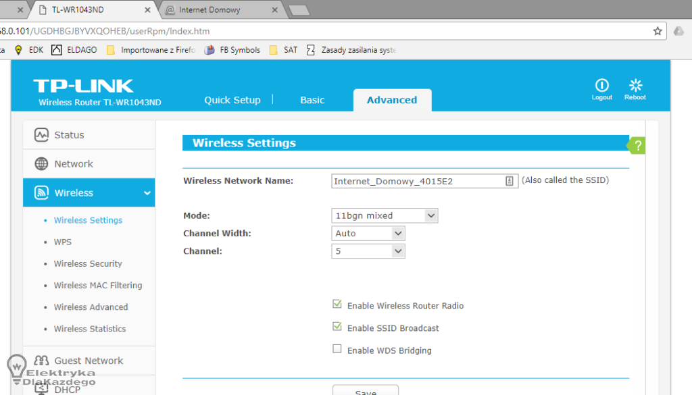Click the Guest Network people icon
Image resolution: width=692 pixels, height=395 pixels.
tap(42, 361)
